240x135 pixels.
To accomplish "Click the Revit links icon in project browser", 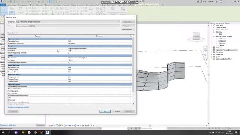I will point(214,59).
